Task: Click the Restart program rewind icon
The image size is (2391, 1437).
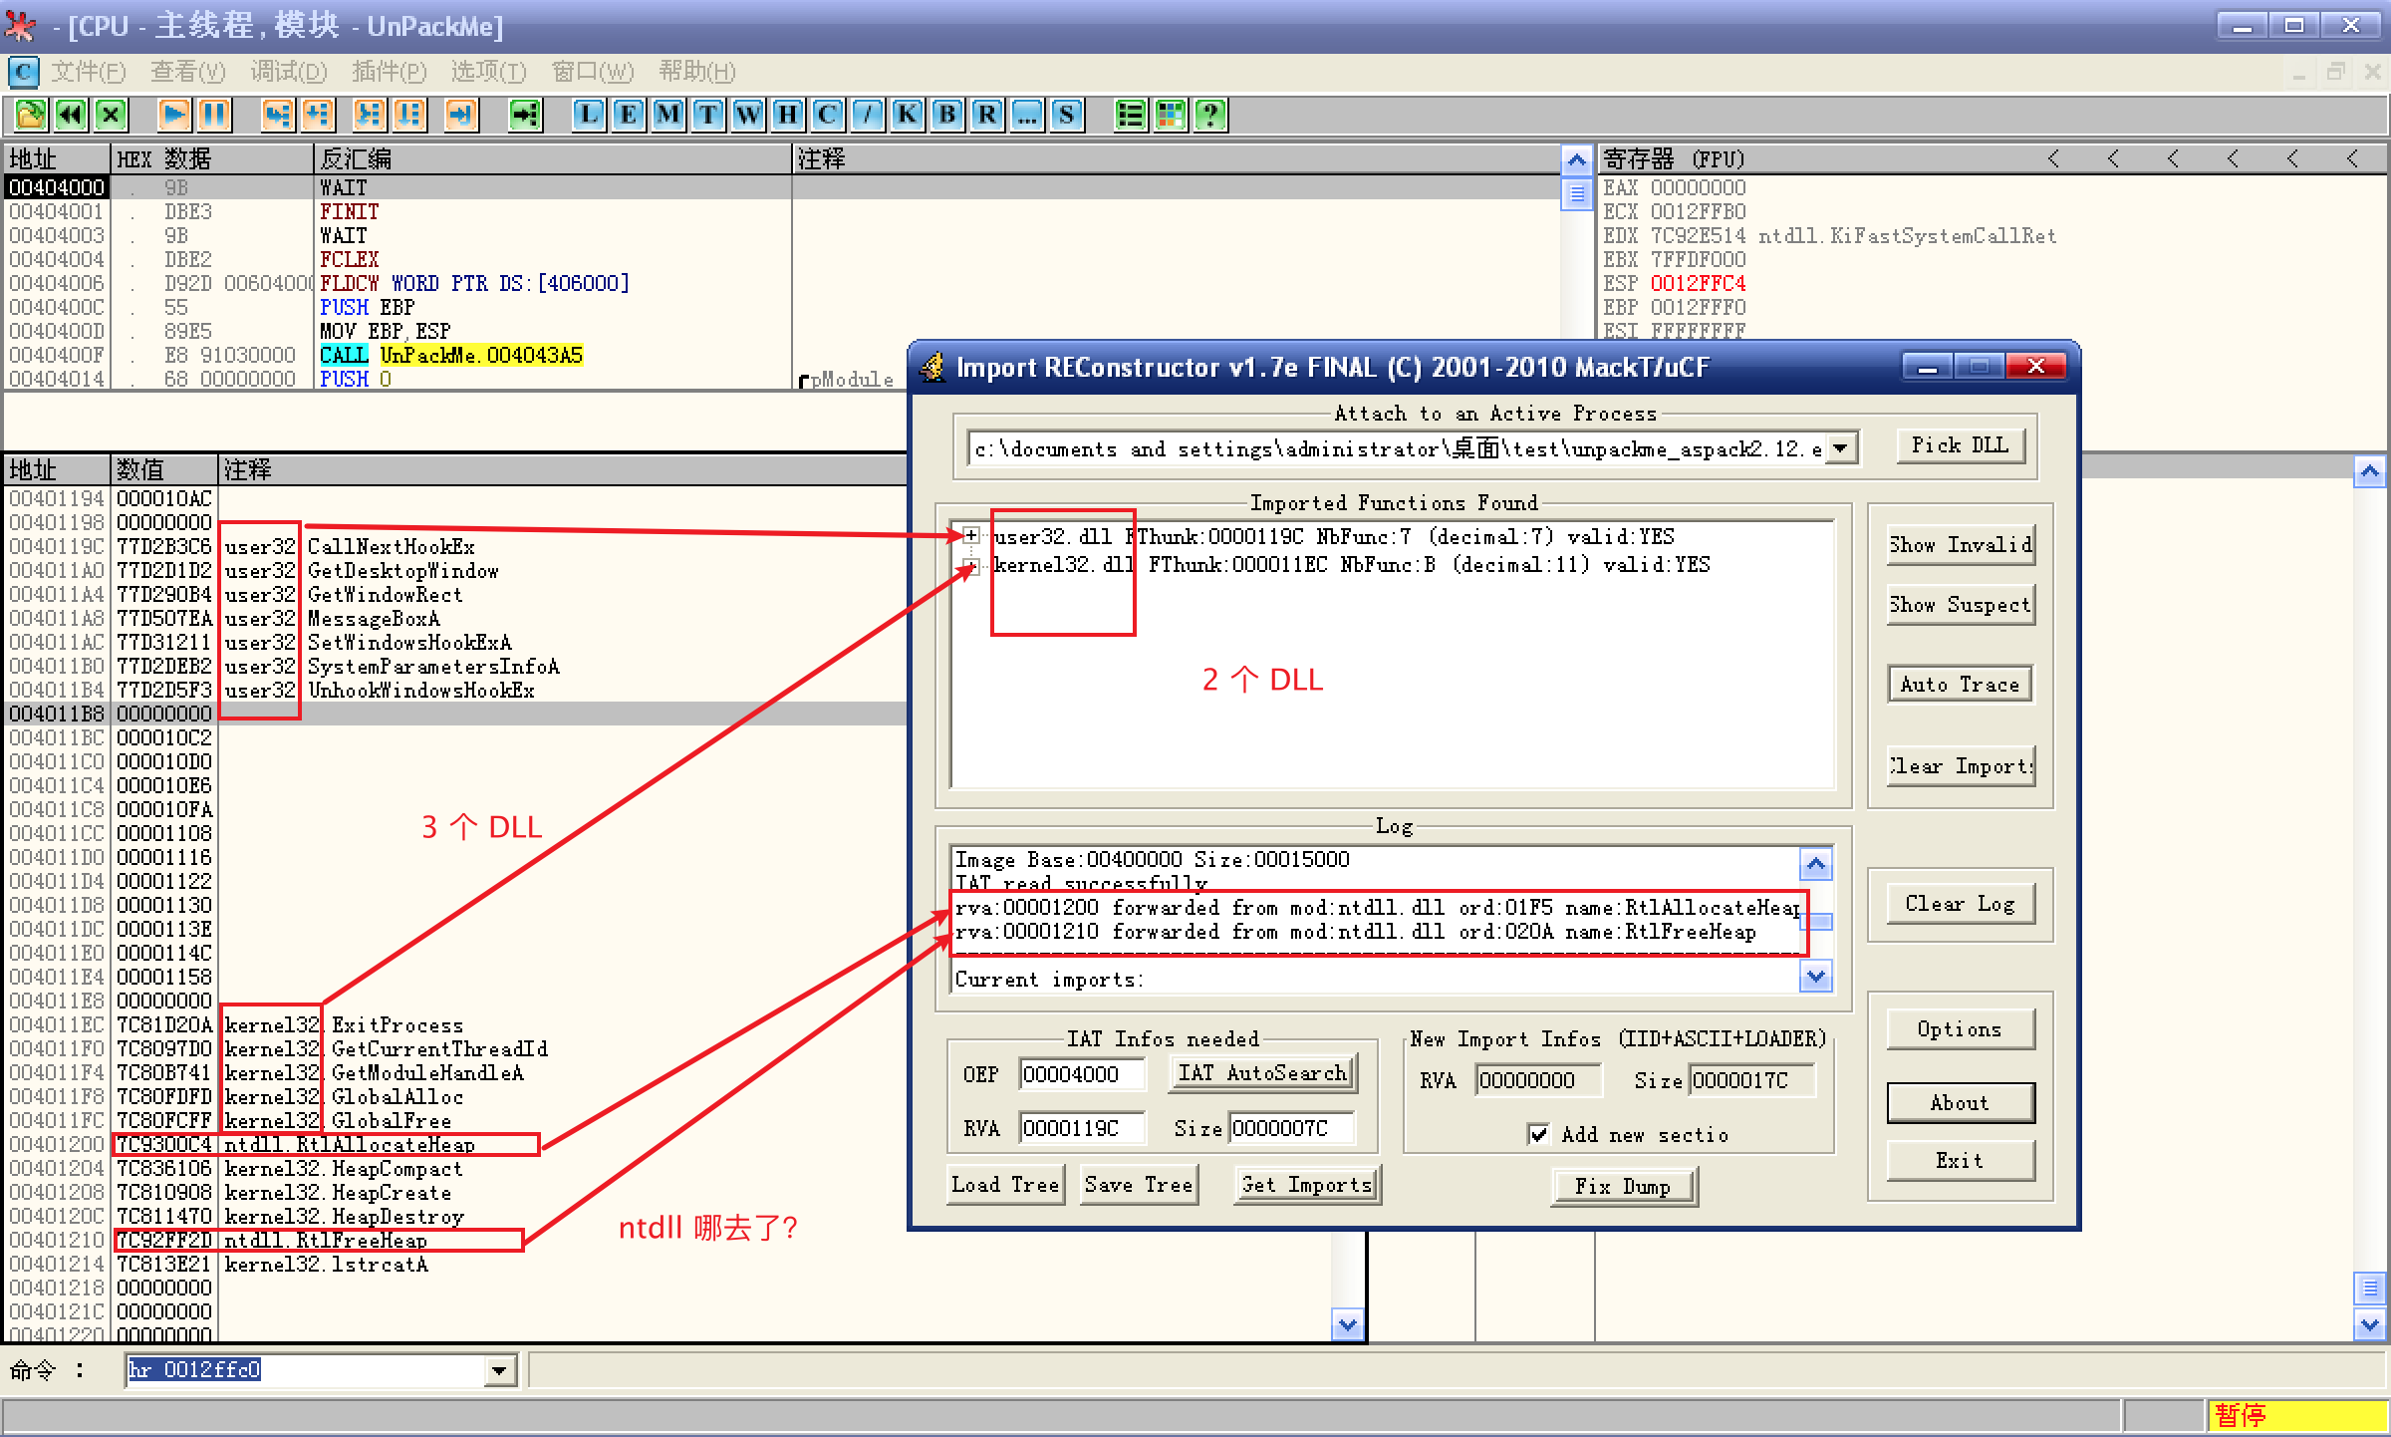Action: coord(70,115)
